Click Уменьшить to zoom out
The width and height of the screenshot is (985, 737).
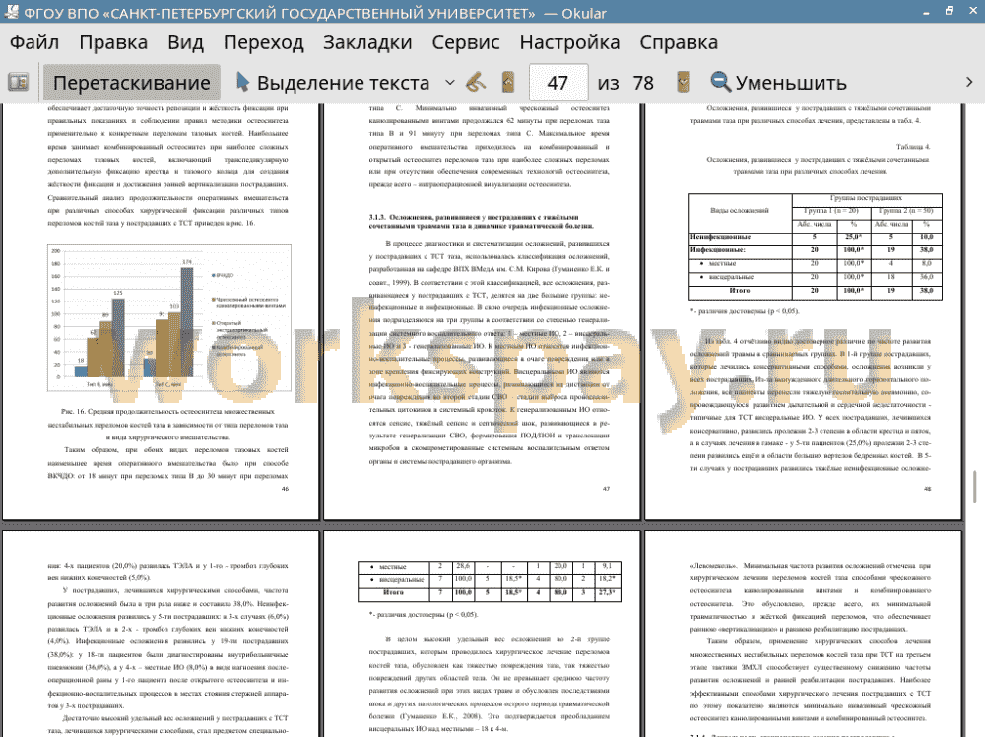pyautogui.click(x=779, y=83)
